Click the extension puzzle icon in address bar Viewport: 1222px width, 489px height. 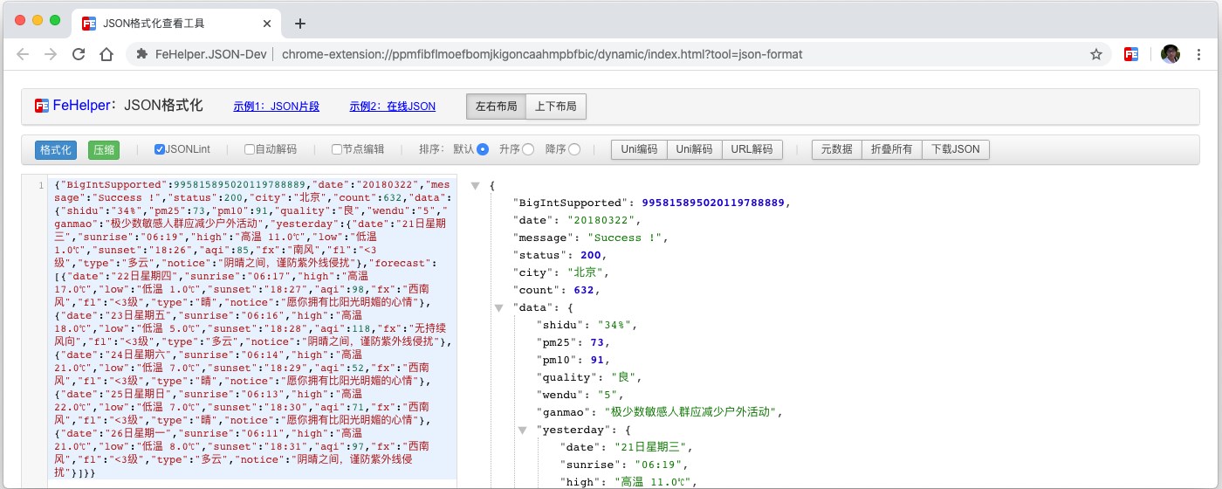click(143, 54)
